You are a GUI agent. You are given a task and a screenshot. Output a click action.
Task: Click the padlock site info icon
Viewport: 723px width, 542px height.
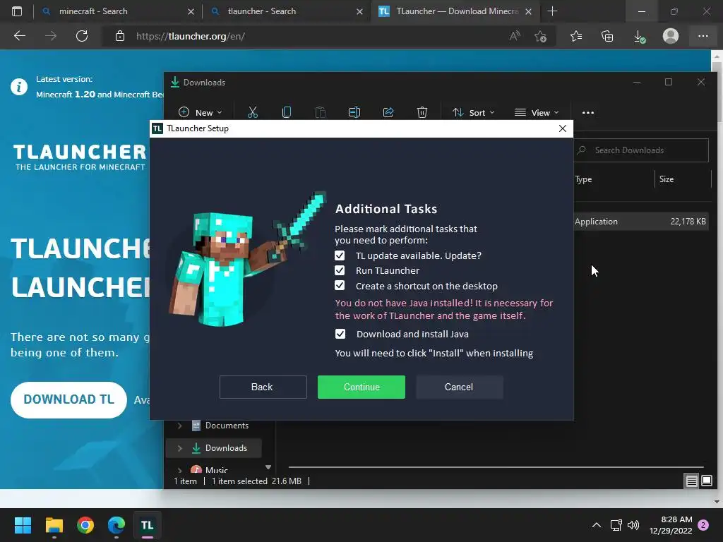(x=120, y=36)
